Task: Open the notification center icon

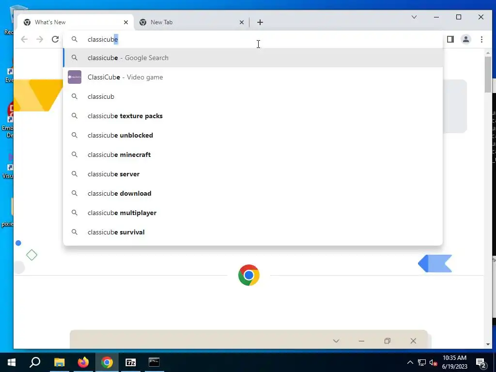Action: [x=481, y=362]
